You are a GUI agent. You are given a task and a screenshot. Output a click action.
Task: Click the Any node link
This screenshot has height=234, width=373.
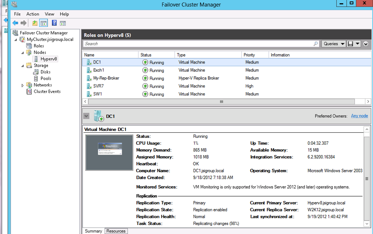tap(359, 116)
